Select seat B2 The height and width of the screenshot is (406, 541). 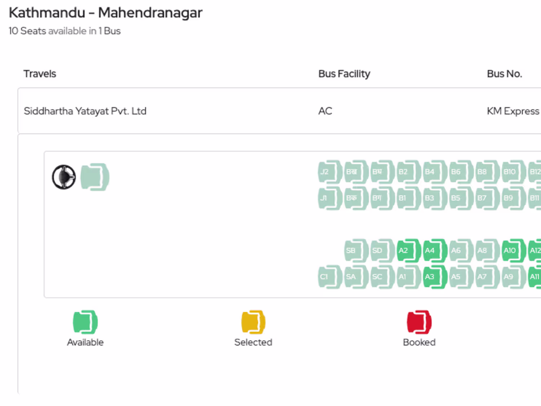[x=408, y=172]
